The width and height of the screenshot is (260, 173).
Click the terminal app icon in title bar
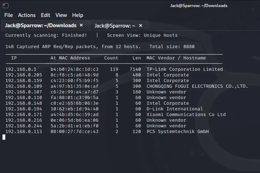[6, 6]
